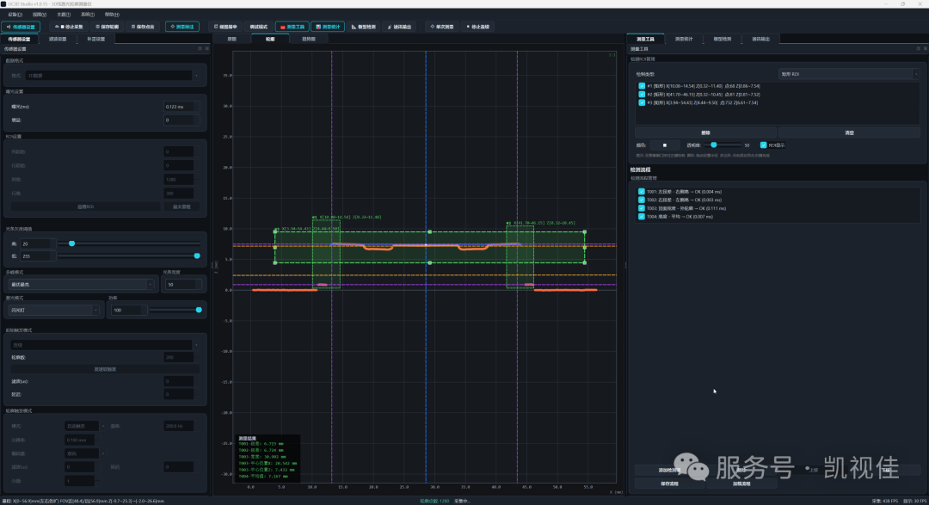929x505 pixels.
Task: Click the 透明度 transparency slider
Action: pyautogui.click(x=724, y=145)
